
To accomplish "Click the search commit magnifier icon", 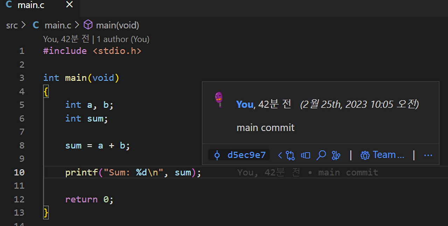I will point(321,155).
